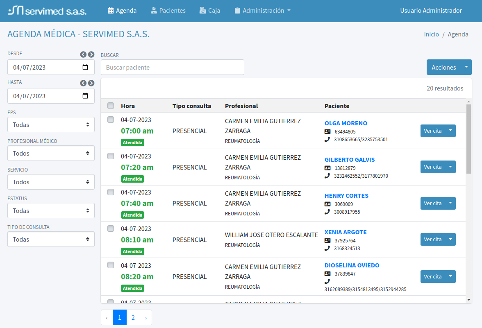
Task: Click previous-day arrow next to Hasta
Action: [x=83, y=83]
